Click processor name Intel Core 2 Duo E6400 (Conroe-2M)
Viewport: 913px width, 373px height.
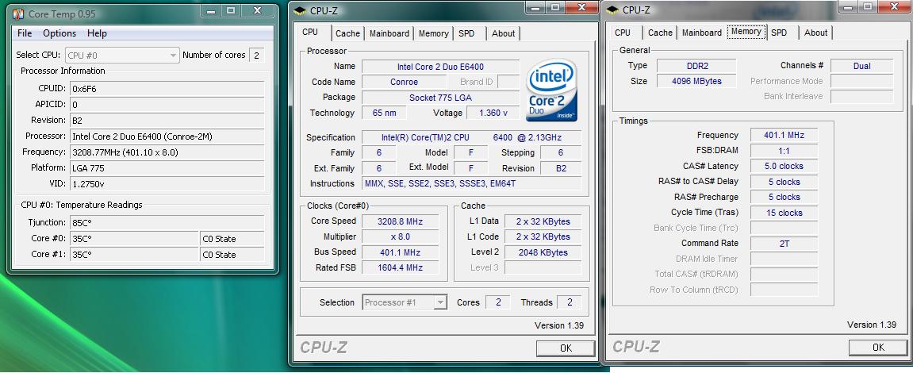[167, 137]
